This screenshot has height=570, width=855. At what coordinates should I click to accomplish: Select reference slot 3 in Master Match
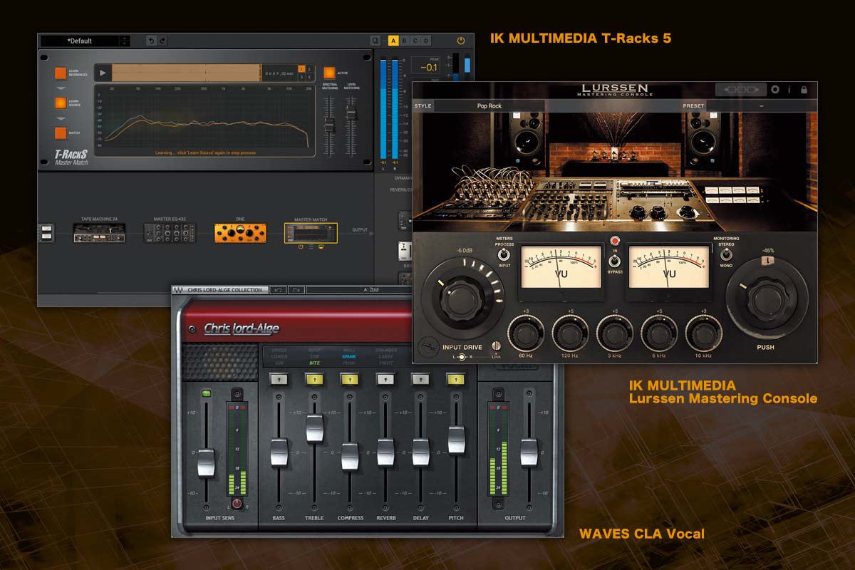click(x=301, y=77)
